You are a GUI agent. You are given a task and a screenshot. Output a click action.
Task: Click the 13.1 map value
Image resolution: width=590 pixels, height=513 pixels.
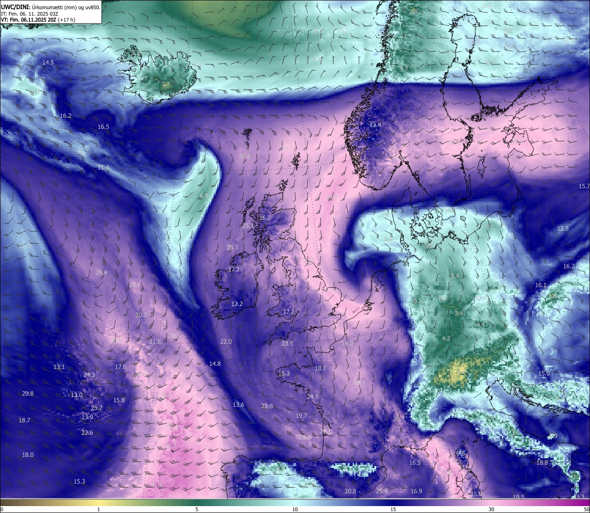[59, 367]
